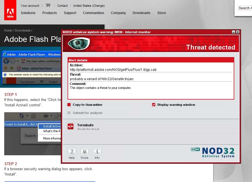Click the Adobe logo
The width and height of the screenshot is (252, 182).
(10, 10)
